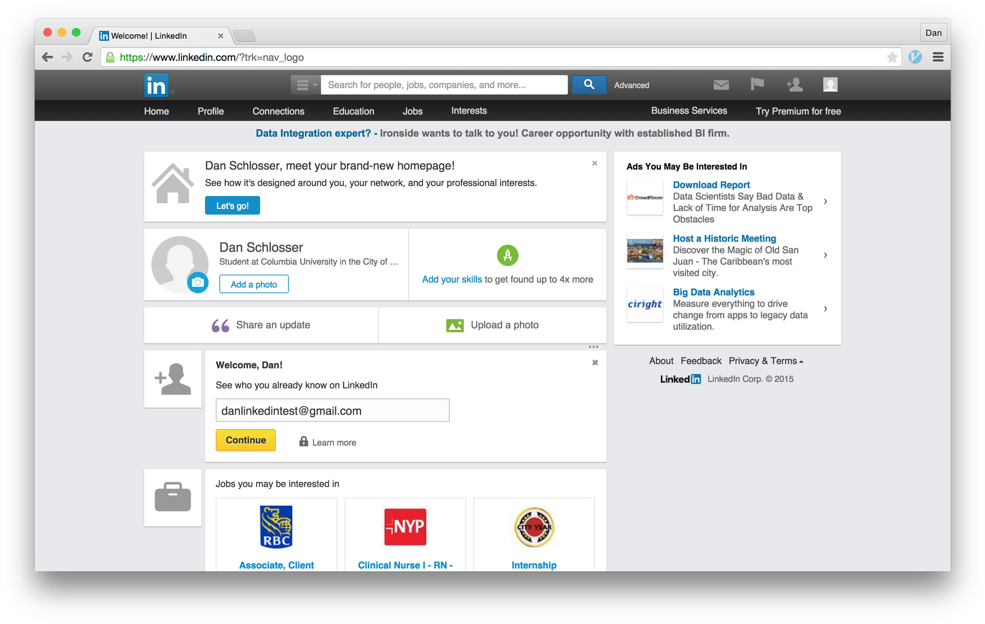Click the LinkedIn logo in header
This screenshot has width=985, height=624.
(156, 85)
